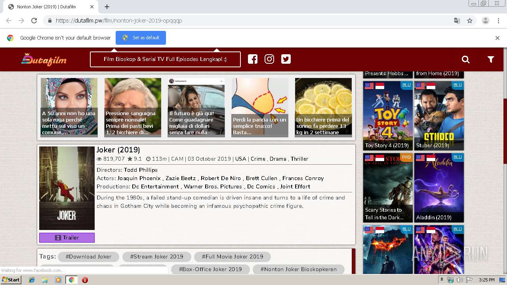507x285 pixels.
Task: Open the Windows Start button
Action: click(x=11, y=279)
